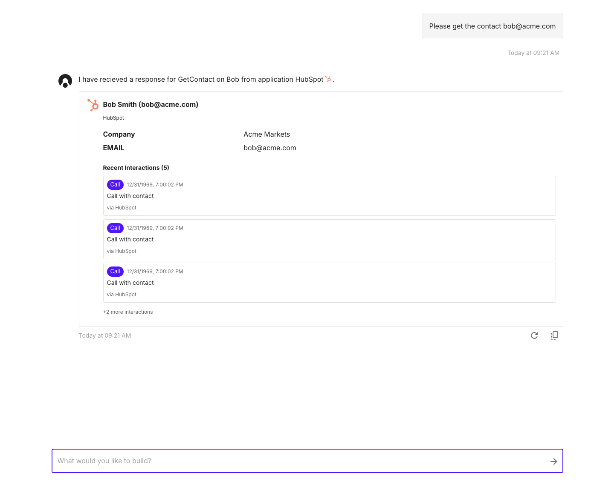Focus the "What would you like to build?" field

(x=307, y=461)
